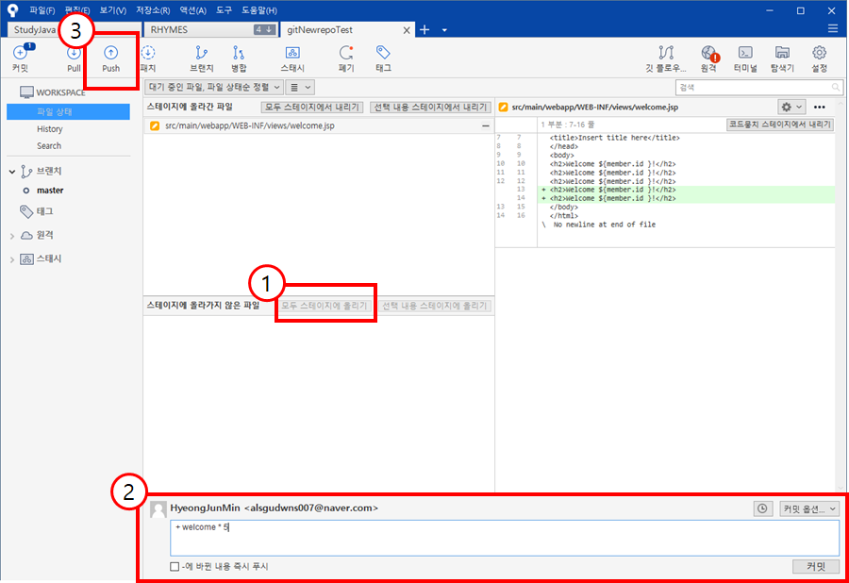
Task: Select staged file welcome.jsp in list
Action: [x=319, y=125]
